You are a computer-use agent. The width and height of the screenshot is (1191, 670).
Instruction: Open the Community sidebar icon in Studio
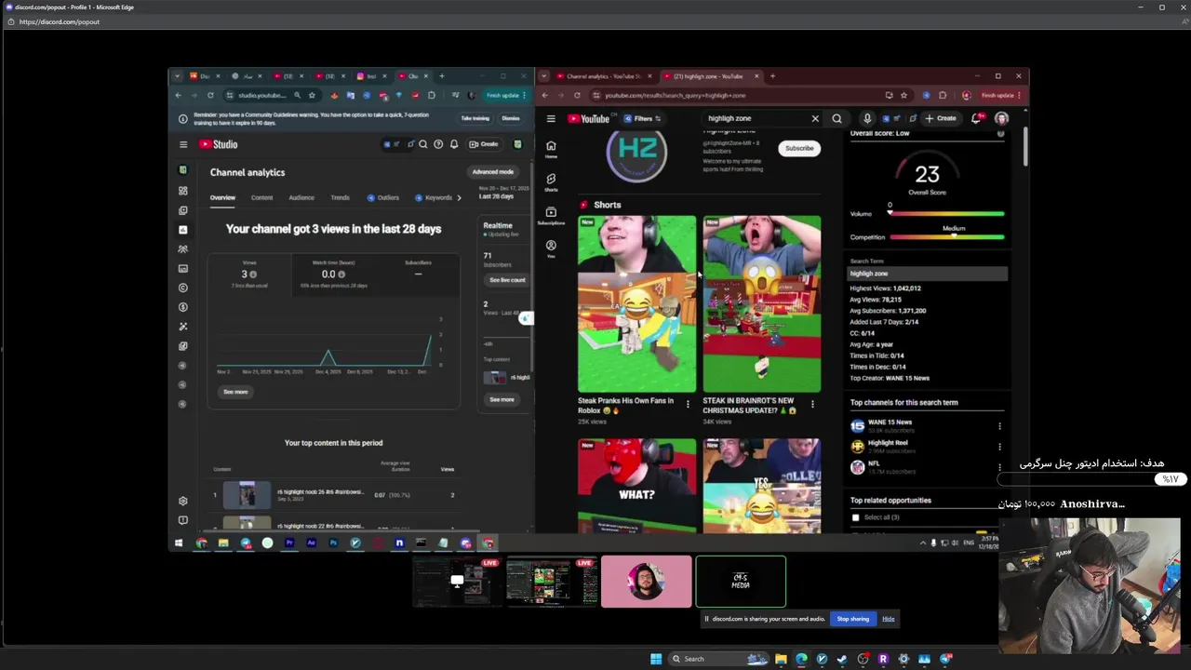(x=183, y=249)
